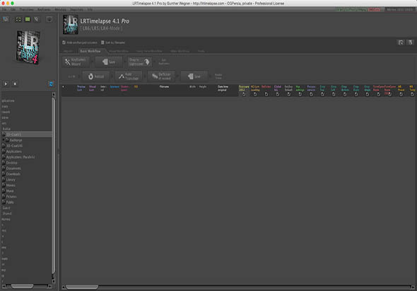Click circular arrow under Exposure 2012 column
The width and height of the screenshot is (417, 291).
point(244,94)
